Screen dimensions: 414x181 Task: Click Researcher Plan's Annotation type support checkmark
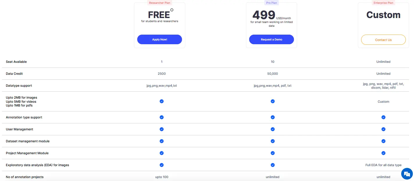tap(162, 117)
